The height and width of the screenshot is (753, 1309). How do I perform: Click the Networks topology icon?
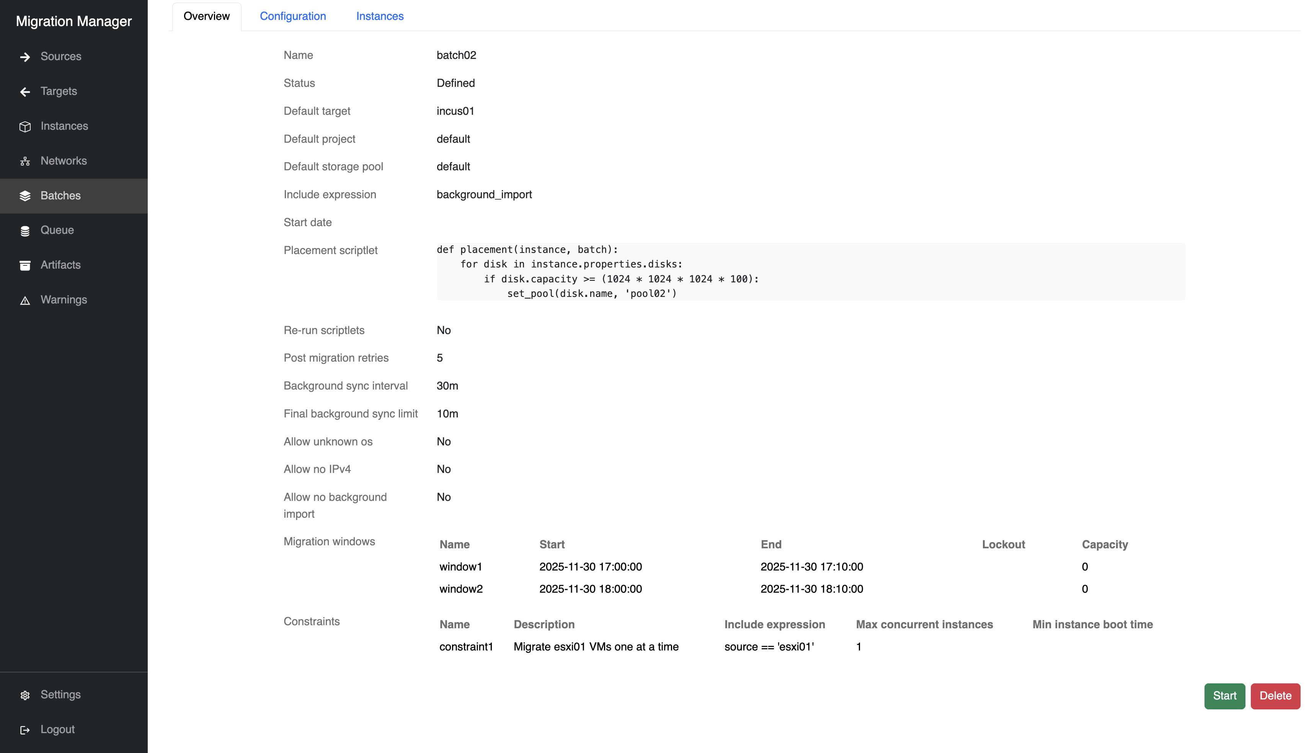[25, 161]
